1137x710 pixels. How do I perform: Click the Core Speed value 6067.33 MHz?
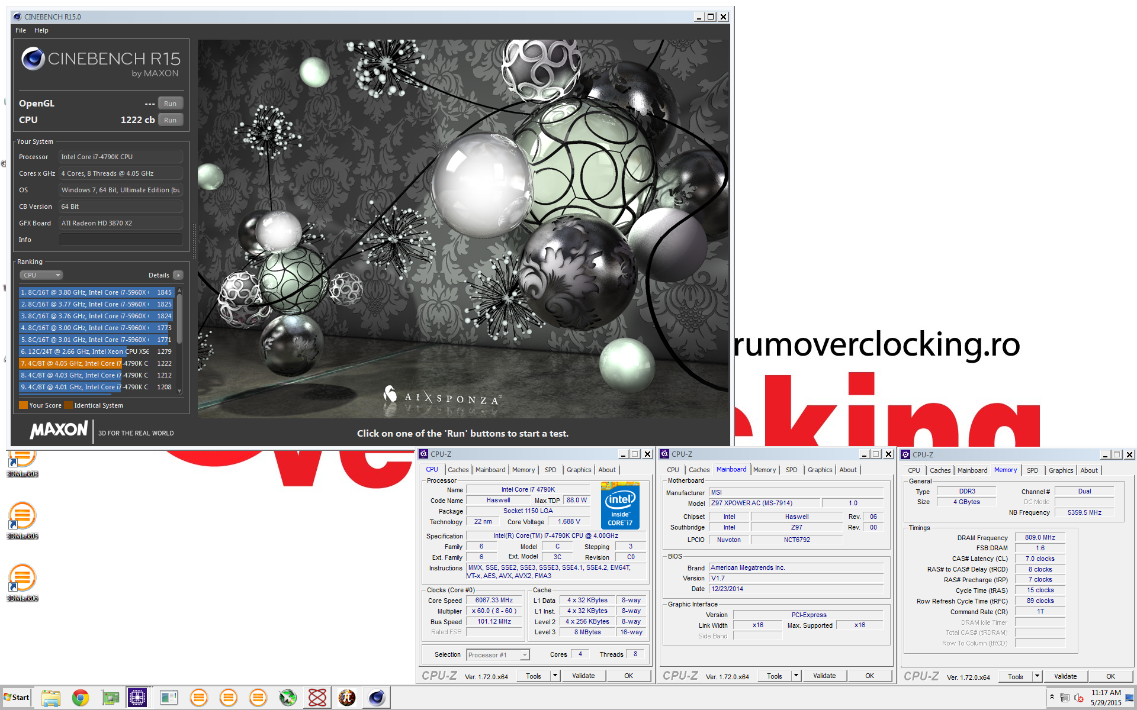coord(494,600)
